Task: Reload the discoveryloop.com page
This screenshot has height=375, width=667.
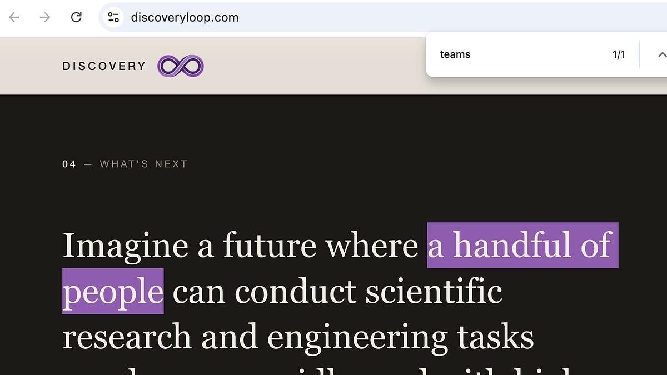Action: point(76,17)
